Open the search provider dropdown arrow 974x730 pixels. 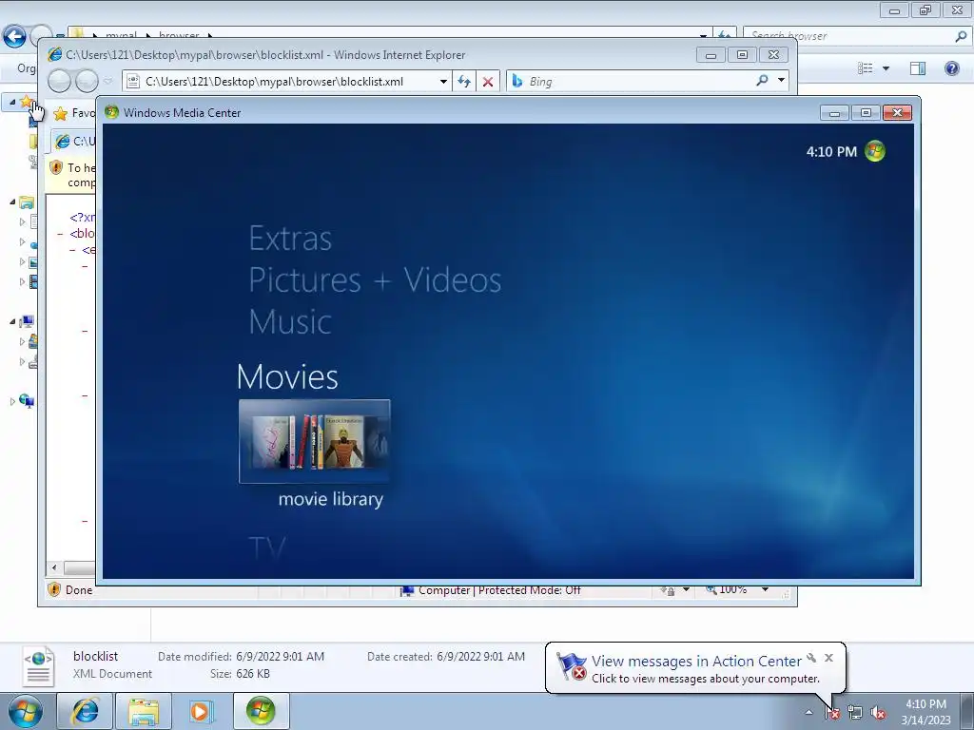click(782, 81)
